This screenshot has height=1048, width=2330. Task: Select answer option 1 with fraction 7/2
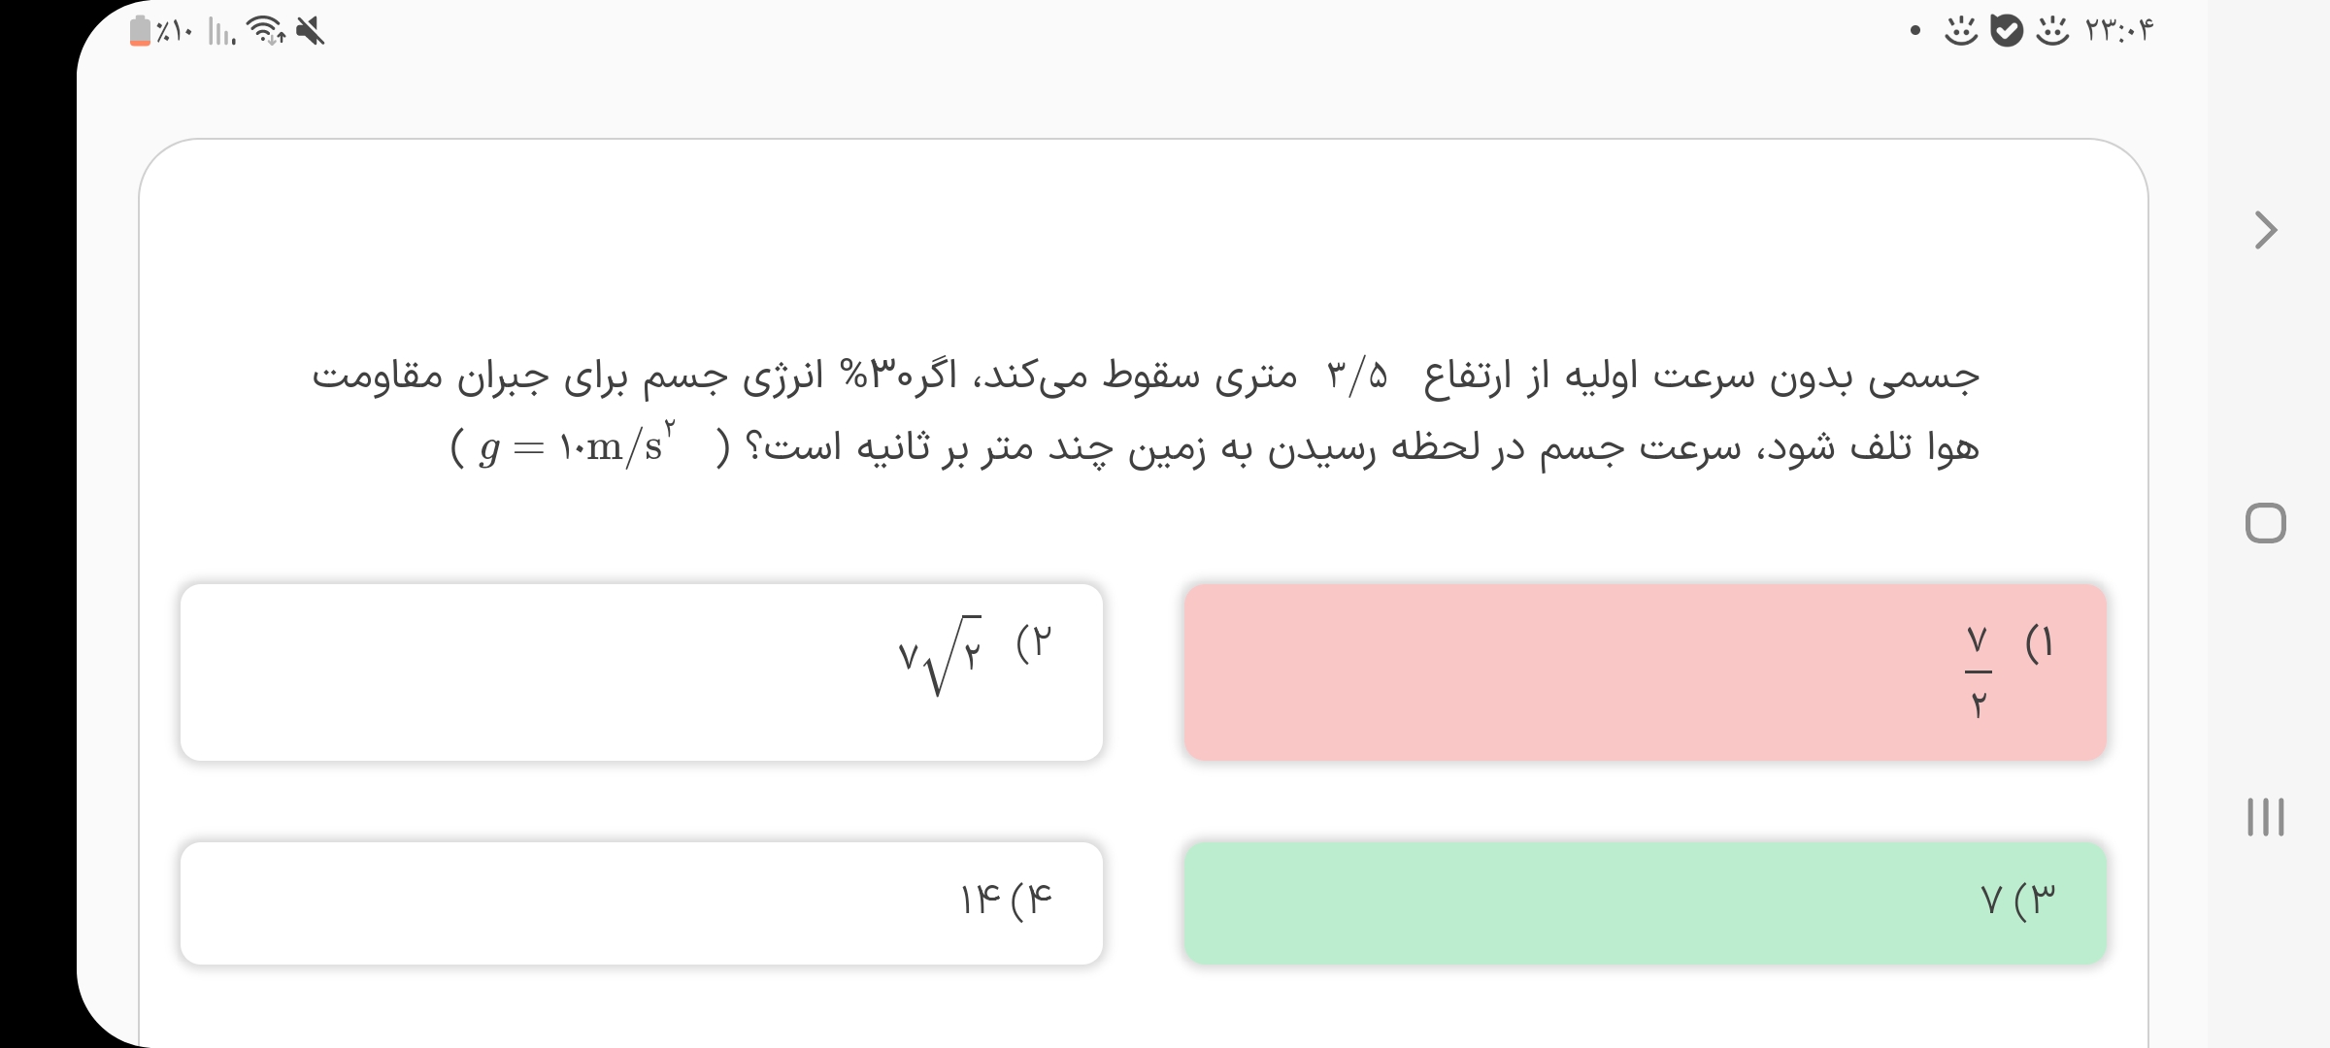click(x=1645, y=671)
